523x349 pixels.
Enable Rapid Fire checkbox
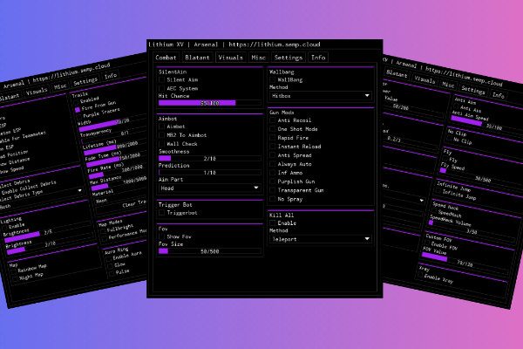click(x=273, y=138)
